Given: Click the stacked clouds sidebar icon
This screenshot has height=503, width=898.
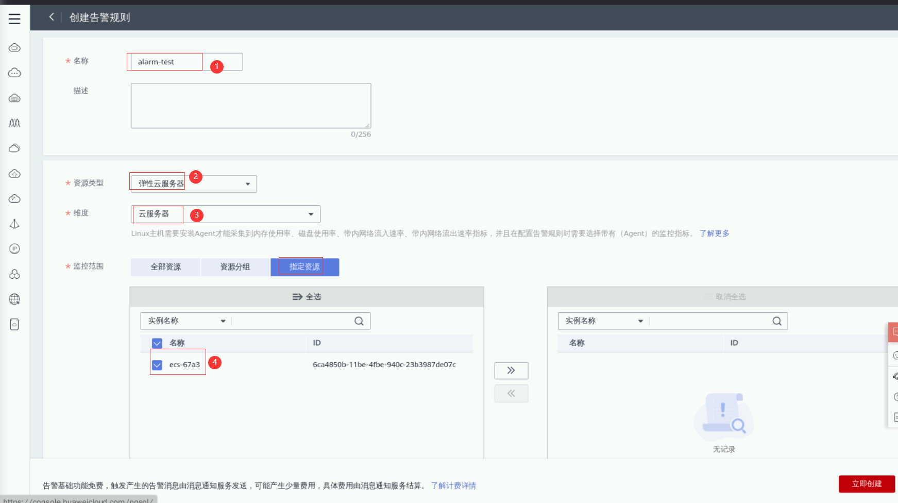Looking at the screenshot, I should (x=14, y=148).
